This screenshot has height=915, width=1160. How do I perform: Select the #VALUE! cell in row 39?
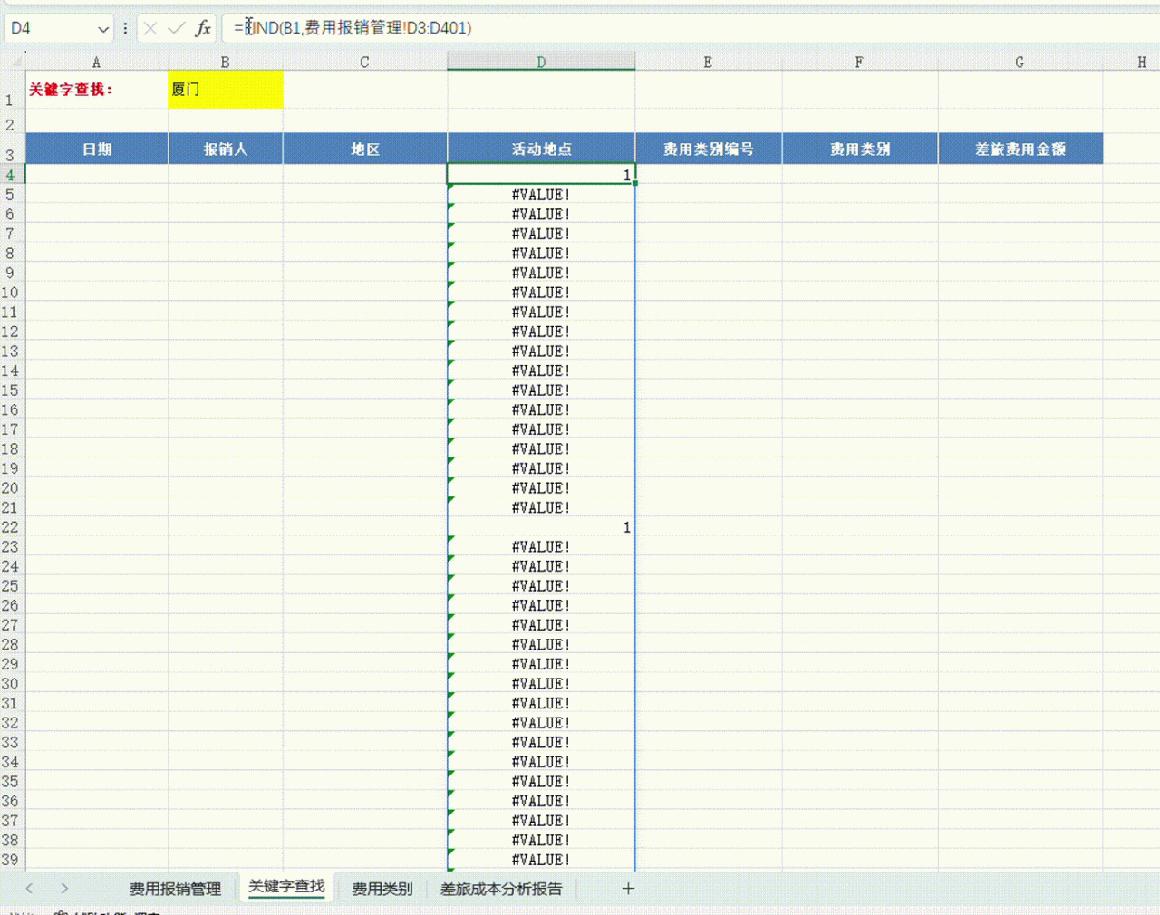click(x=541, y=860)
